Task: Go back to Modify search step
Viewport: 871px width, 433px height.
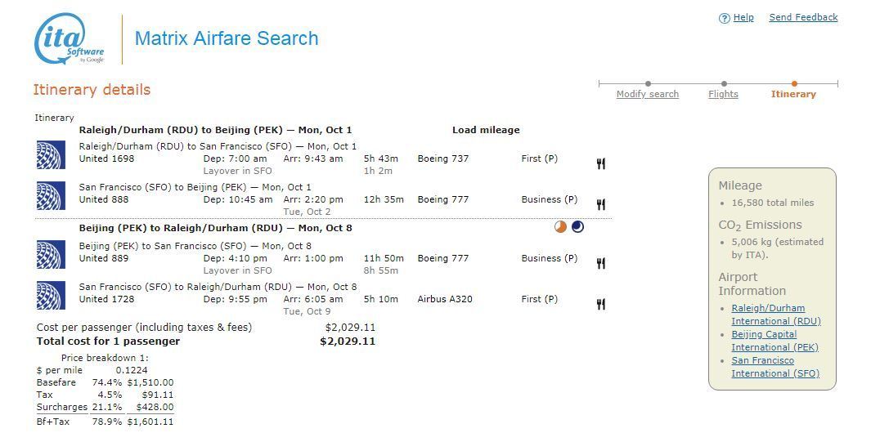Action: [x=648, y=94]
